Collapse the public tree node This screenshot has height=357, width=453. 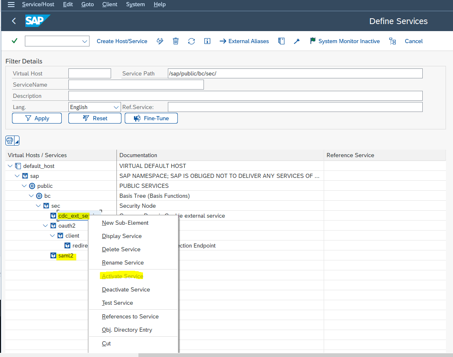pos(24,186)
